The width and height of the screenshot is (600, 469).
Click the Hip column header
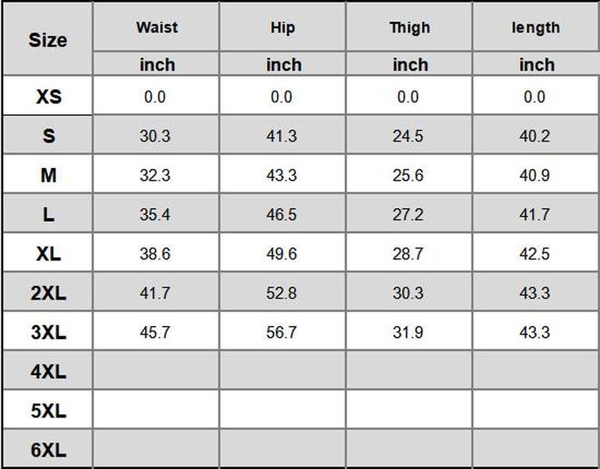pos(282,27)
